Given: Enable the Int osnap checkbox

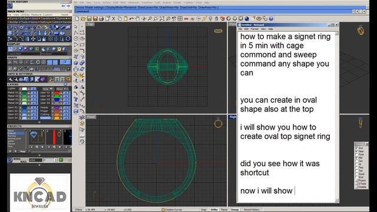Looking at the screenshot, I should pos(356,164).
